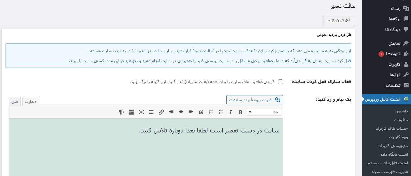
Task: Click the حالت تعمیر page heading
Action: tap(342, 6)
